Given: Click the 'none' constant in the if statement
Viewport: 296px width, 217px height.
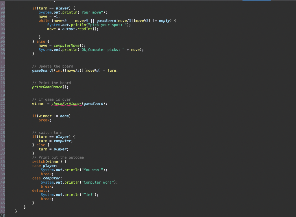Looking at the screenshot, I should pos(64,116).
